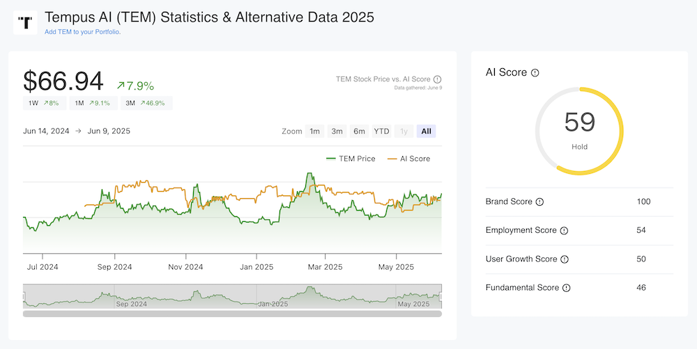Toggle AI Score series in legend
Viewport: 697px width, 349px height.
point(409,159)
